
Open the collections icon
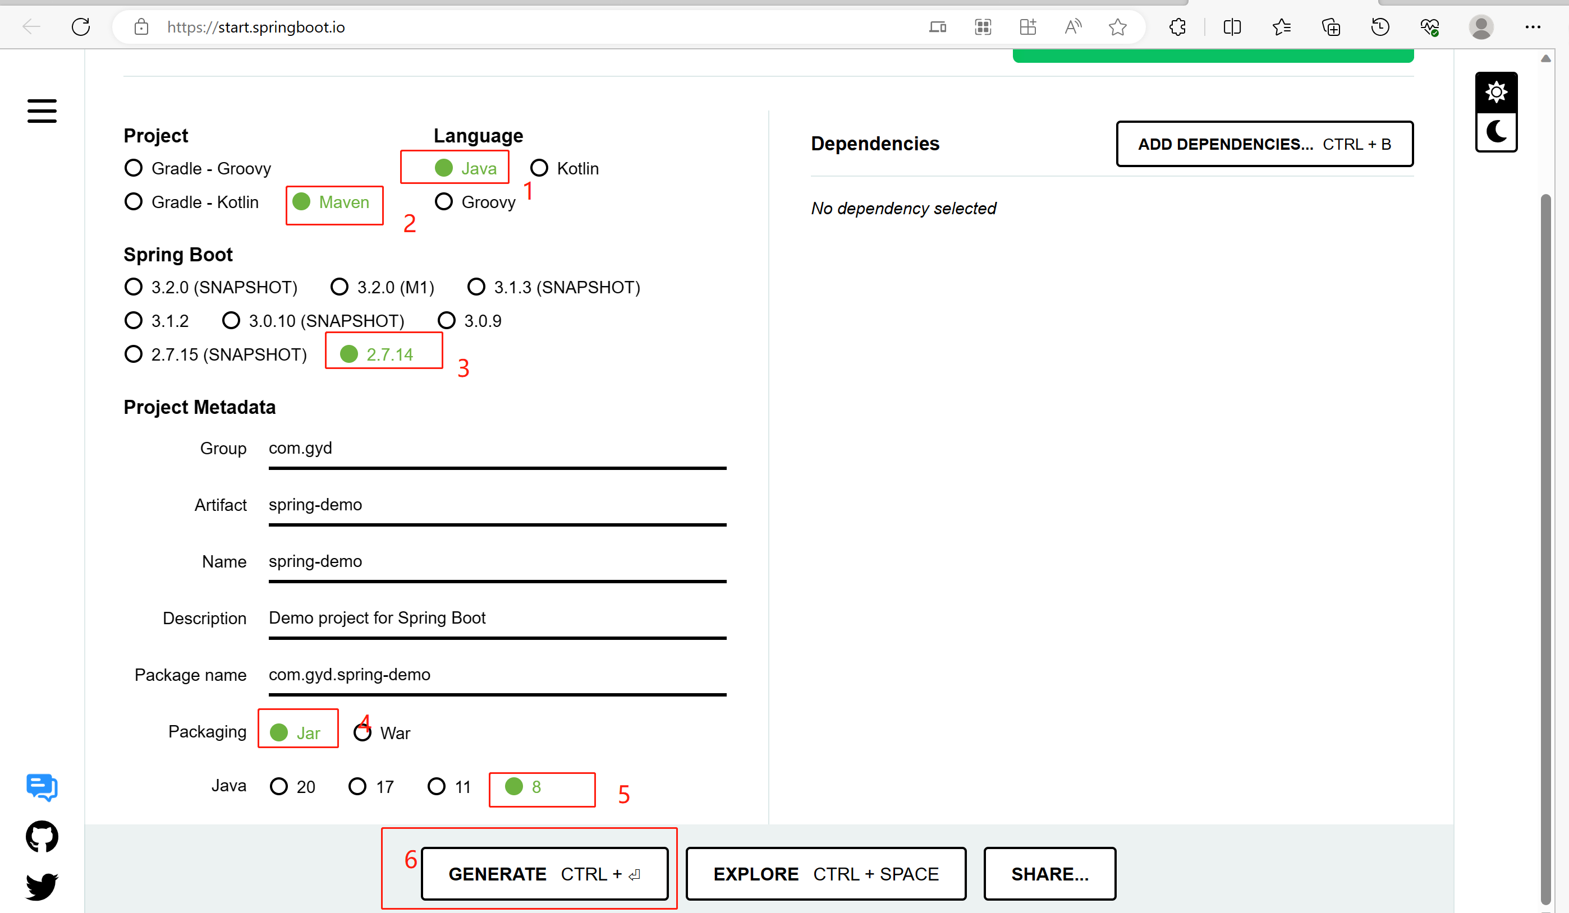point(1331,27)
